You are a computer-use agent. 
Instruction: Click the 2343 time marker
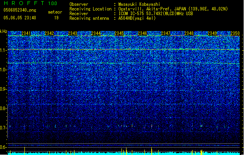(x=73, y=33)
